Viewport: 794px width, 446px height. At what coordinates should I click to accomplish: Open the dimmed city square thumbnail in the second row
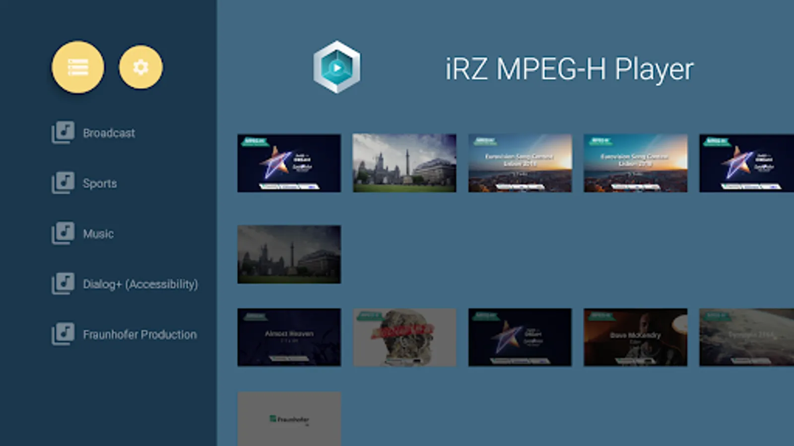(289, 255)
